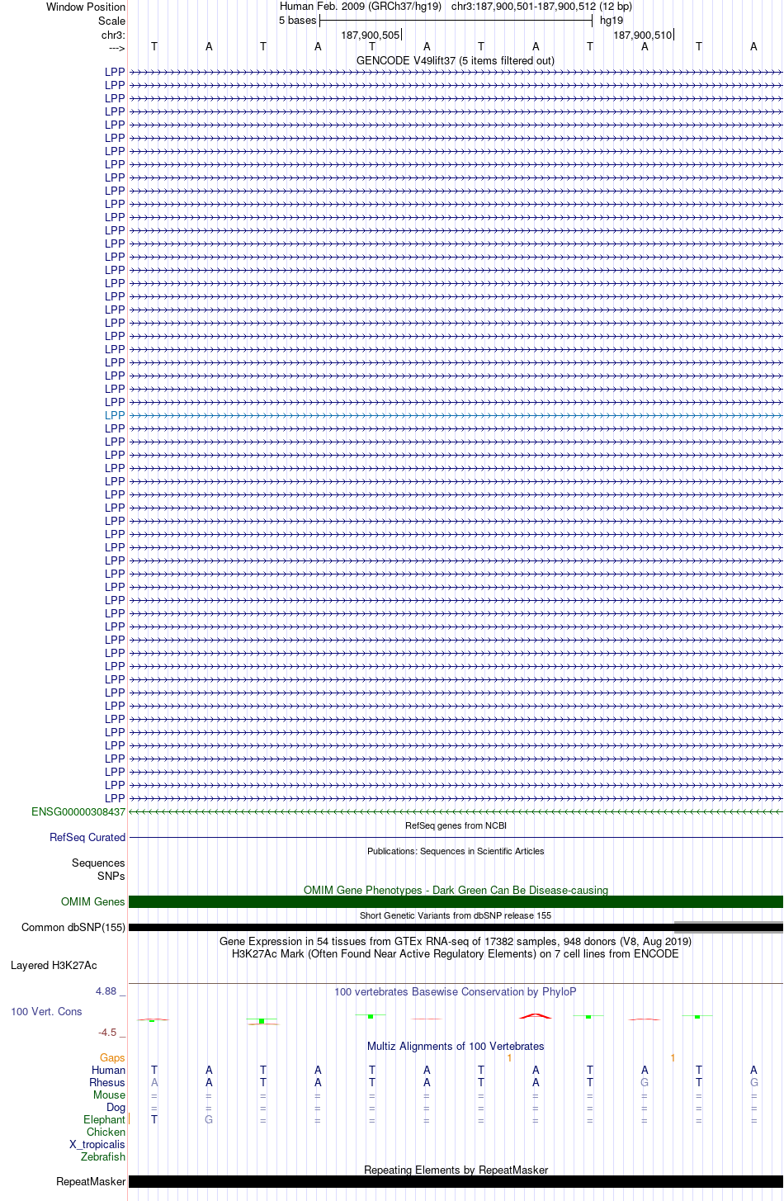Image resolution: width=784 pixels, height=1201 pixels.
Task: Open the GENCODE V49lift37 track title
Action: click(456, 60)
